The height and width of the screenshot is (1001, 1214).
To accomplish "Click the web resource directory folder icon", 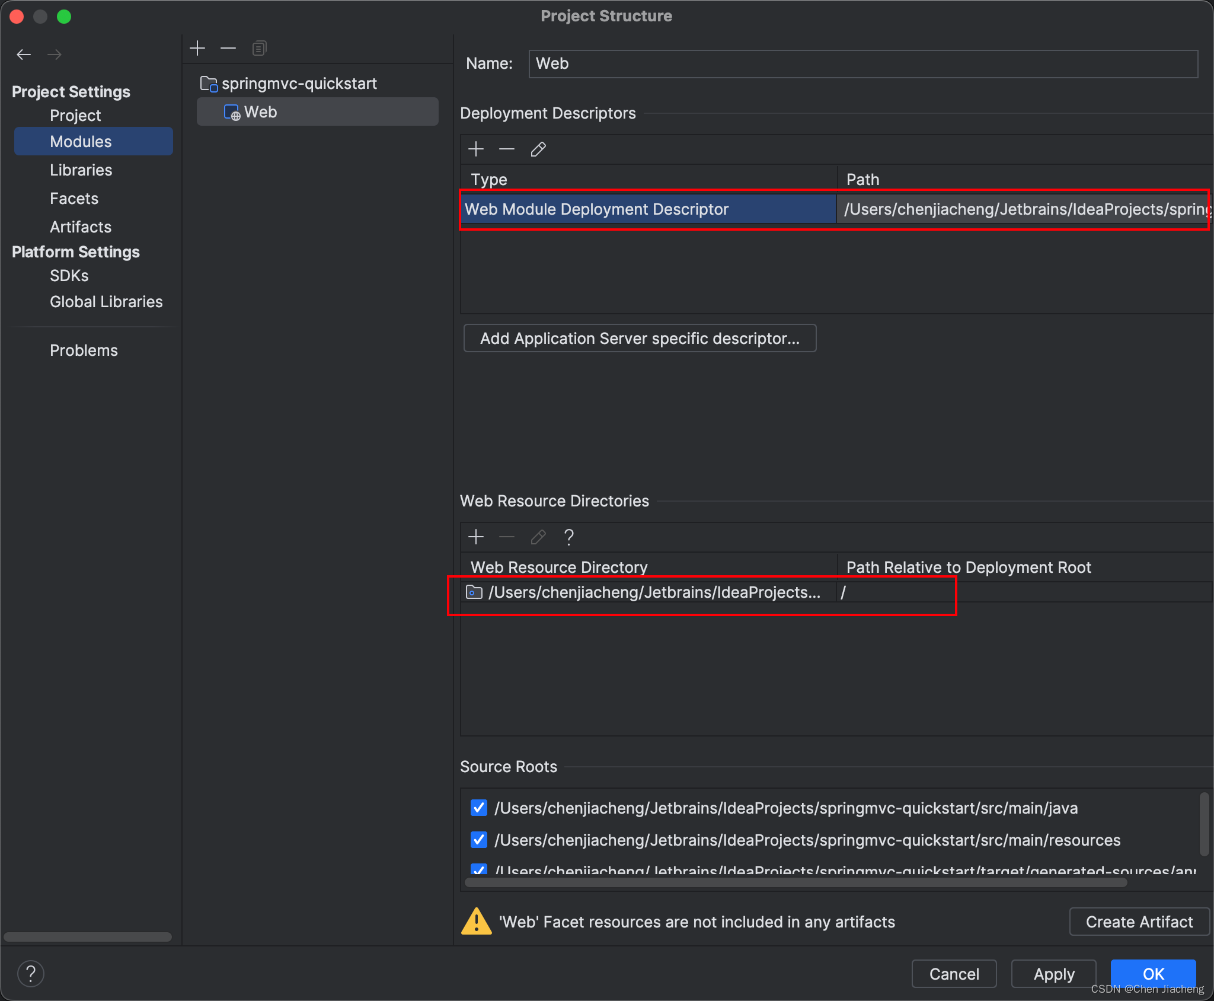I will pyautogui.click(x=474, y=592).
